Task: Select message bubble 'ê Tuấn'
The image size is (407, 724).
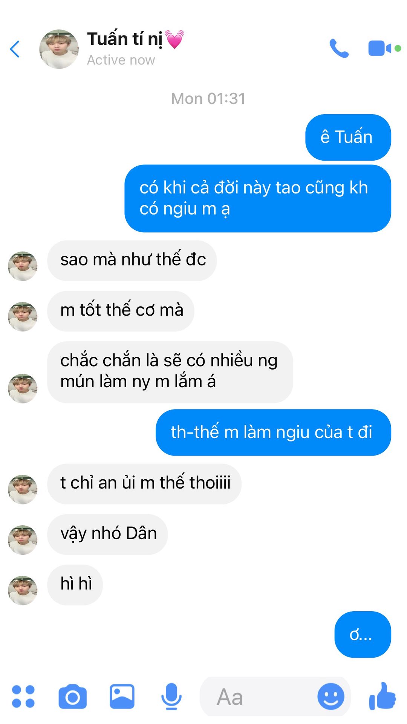Action: click(348, 137)
